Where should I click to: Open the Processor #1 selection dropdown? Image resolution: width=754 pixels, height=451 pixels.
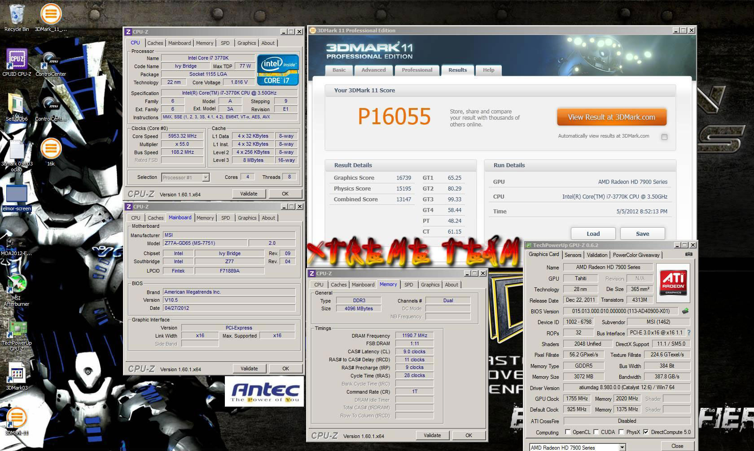pos(205,178)
